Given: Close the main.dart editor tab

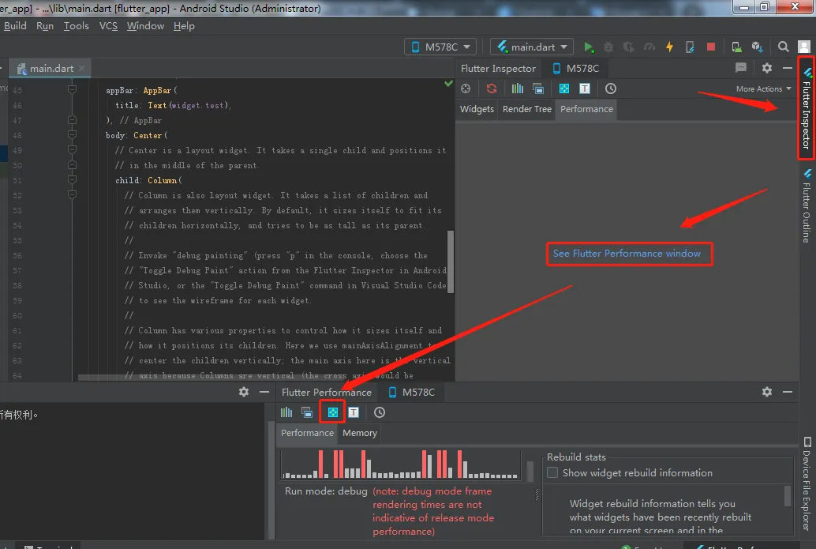Looking at the screenshot, I should [x=82, y=68].
